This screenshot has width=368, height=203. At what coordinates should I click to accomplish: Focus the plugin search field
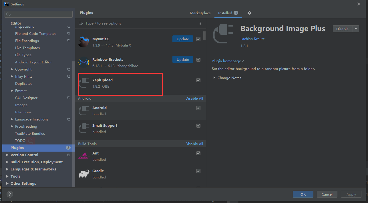137,23
